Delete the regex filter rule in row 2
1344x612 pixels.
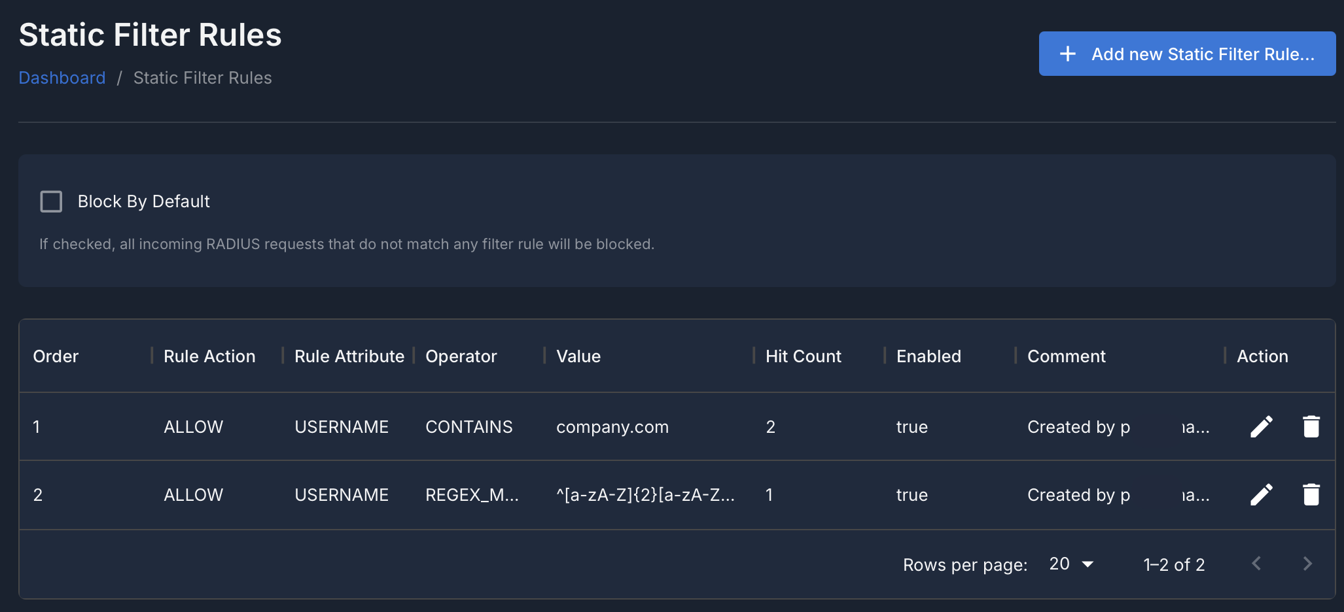point(1311,495)
